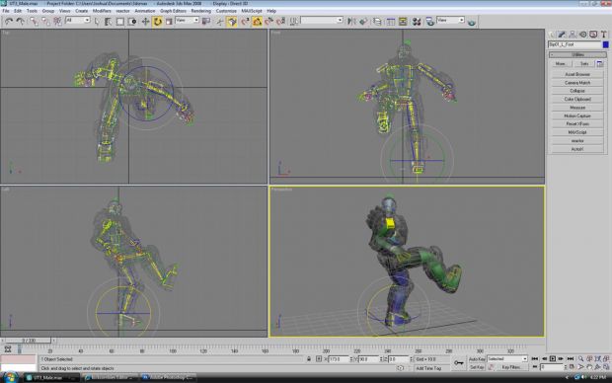The width and height of the screenshot is (612, 383).
Task: Open the MAXScript menu
Action: (252, 11)
